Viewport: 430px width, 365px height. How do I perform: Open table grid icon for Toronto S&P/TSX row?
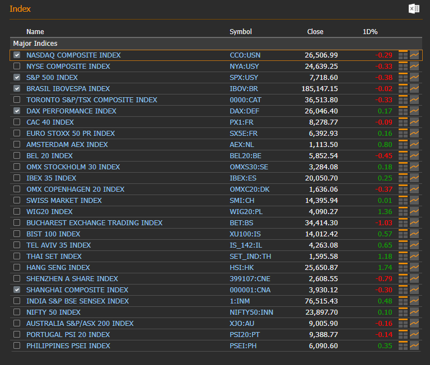tap(403, 99)
